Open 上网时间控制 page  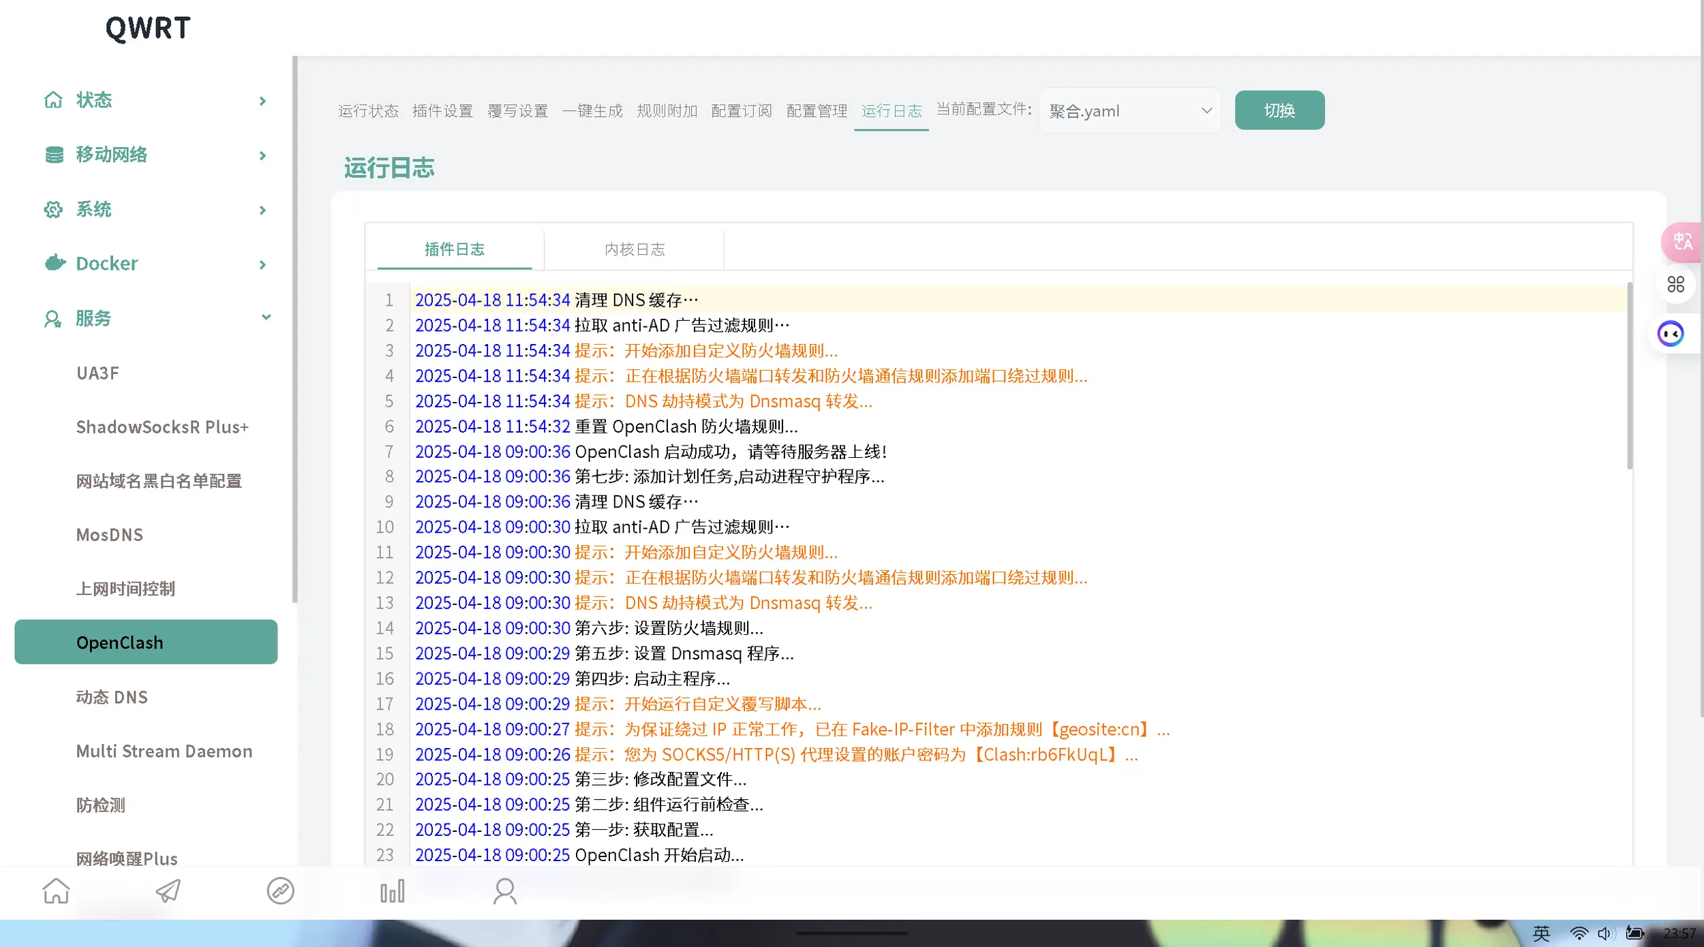[125, 589]
